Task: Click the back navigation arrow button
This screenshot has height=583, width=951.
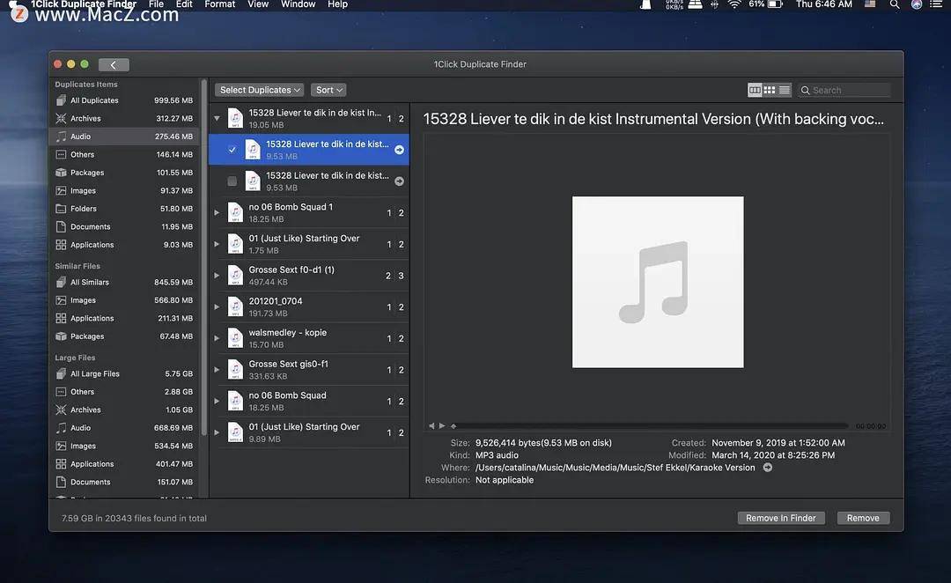Action: tap(114, 64)
